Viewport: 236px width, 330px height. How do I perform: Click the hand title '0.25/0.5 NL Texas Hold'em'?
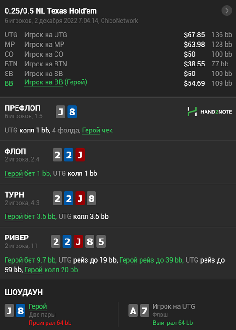tap(51, 11)
